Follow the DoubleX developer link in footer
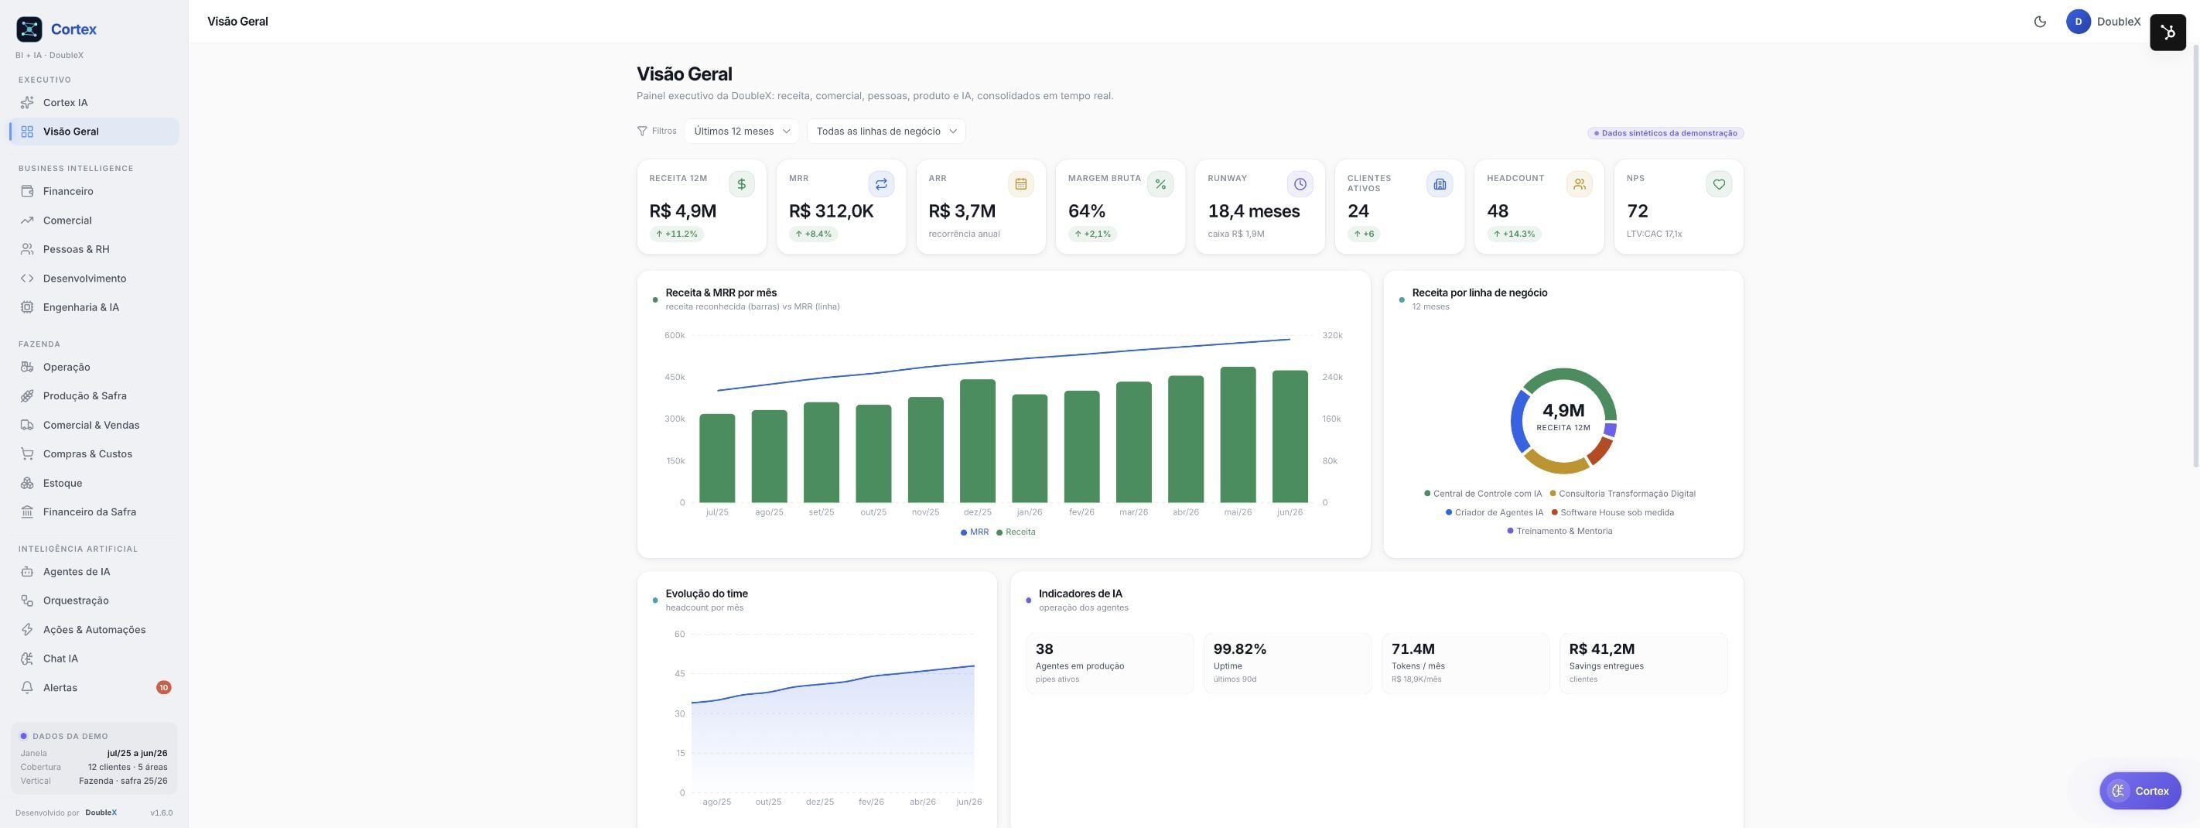 tap(101, 813)
